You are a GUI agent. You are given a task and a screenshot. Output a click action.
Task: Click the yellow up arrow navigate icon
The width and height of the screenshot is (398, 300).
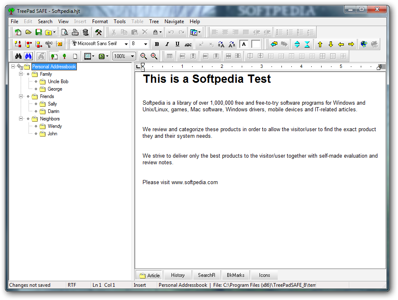pyautogui.click(x=320, y=44)
